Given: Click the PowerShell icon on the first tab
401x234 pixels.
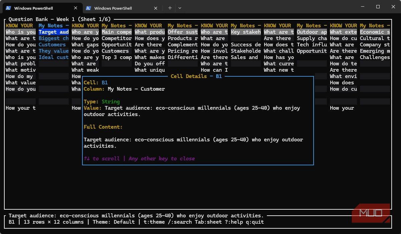Looking at the screenshot, I should [9, 8].
